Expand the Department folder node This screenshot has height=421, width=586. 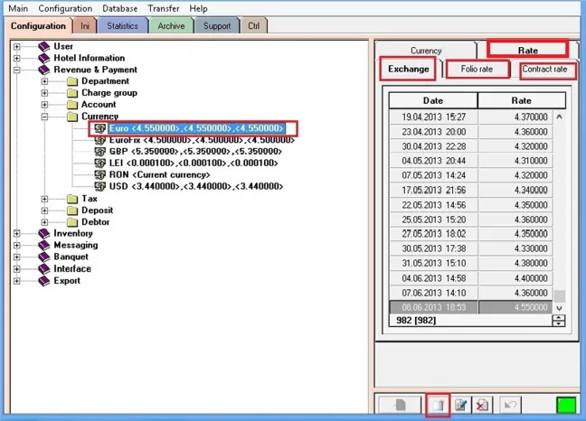tap(44, 81)
